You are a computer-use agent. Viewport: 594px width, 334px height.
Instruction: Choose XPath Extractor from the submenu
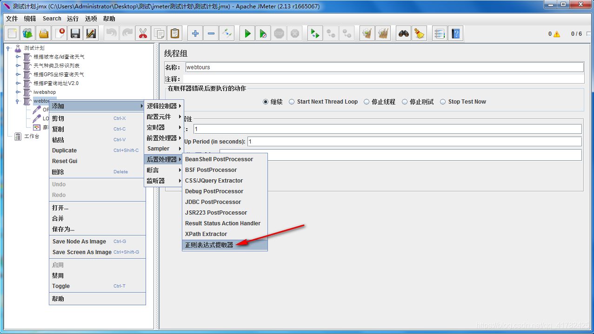(225, 234)
